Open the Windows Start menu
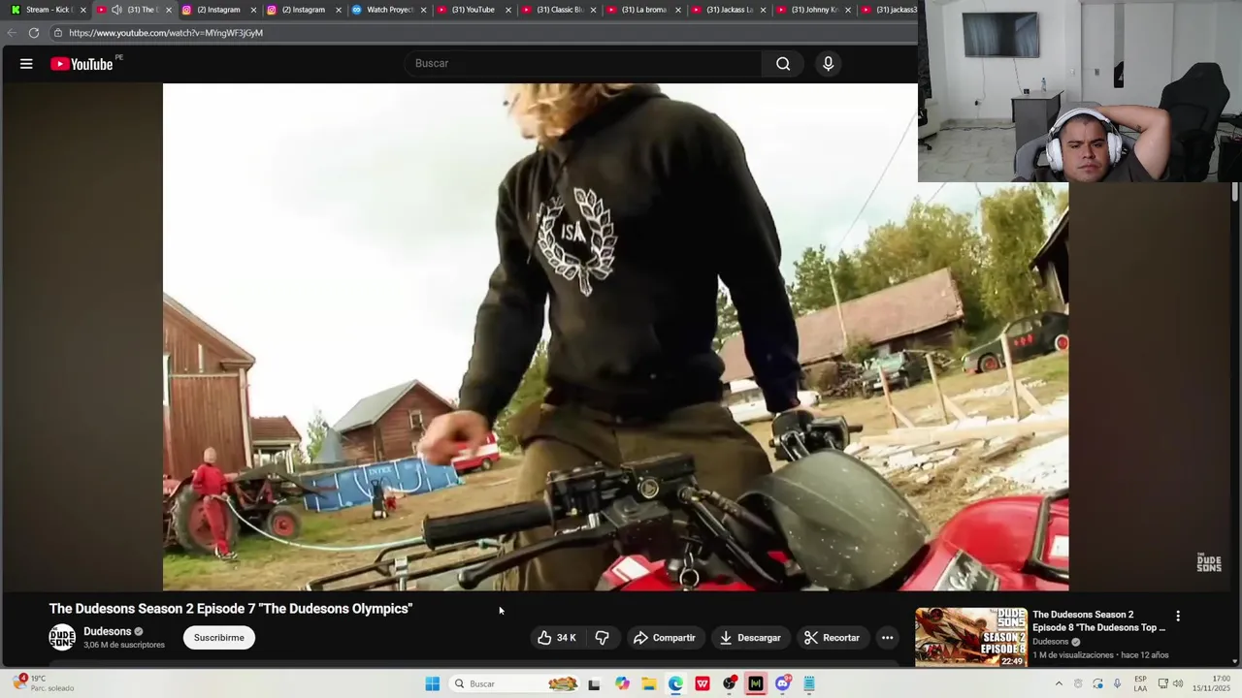Screen dimensions: 1242x698 tap(432, 683)
